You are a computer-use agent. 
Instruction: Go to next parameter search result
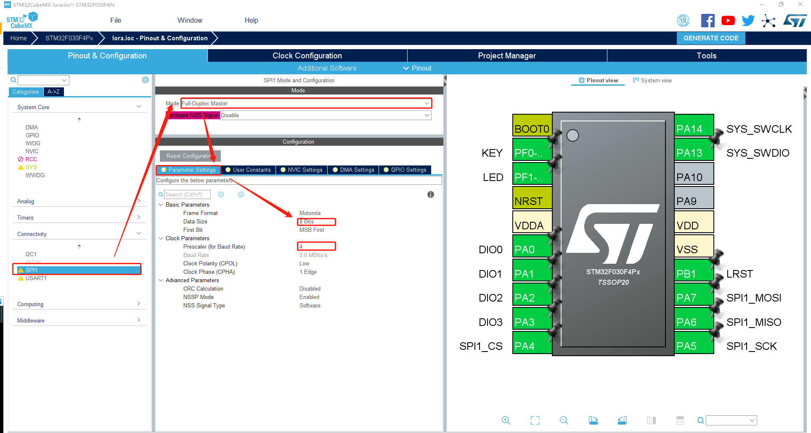click(241, 194)
